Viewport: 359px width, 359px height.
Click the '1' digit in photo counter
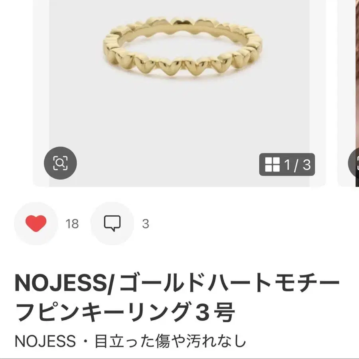click(x=287, y=165)
